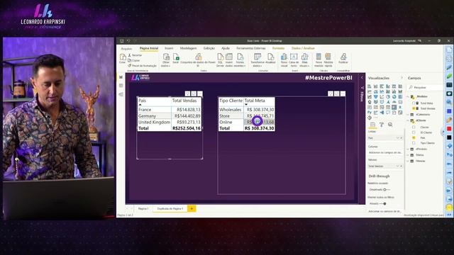The image size is (454, 255).
Task: Open Conjuntos de dados do Power BI
Action: pos(198,60)
